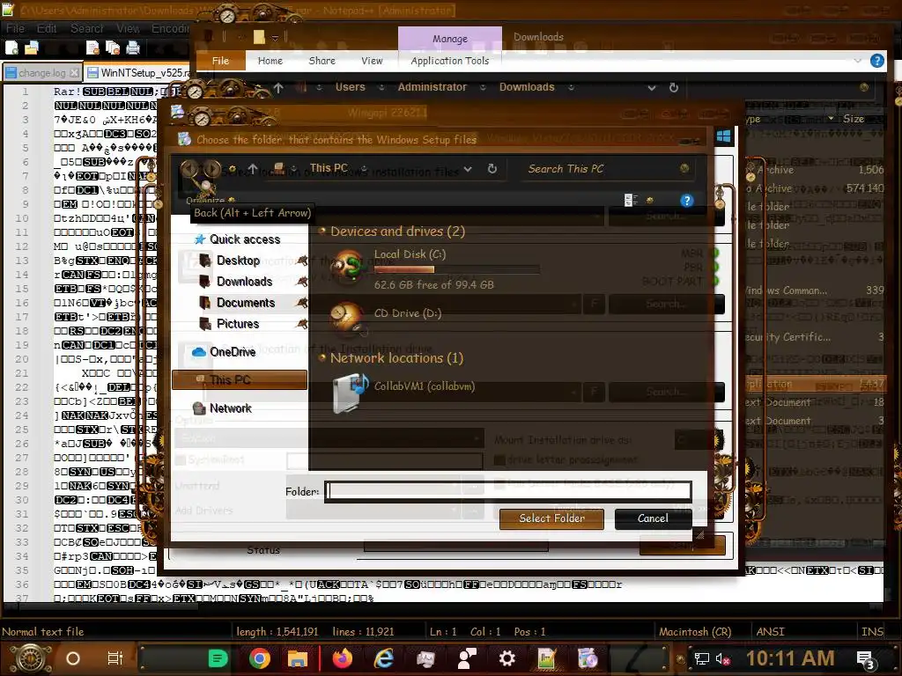
Task: Click Administrator in Explorer address breadcrumb
Action: pos(432,87)
